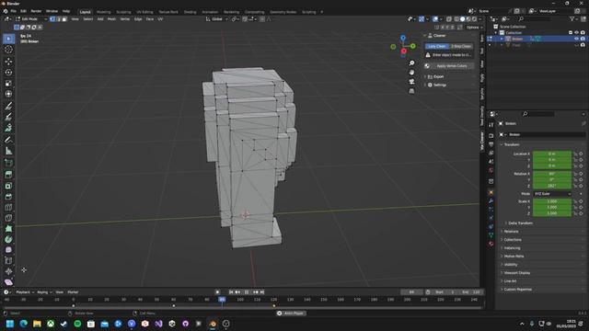Click the Scale X value field
This screenshot has width=589, height=331.
pos(552,201)
